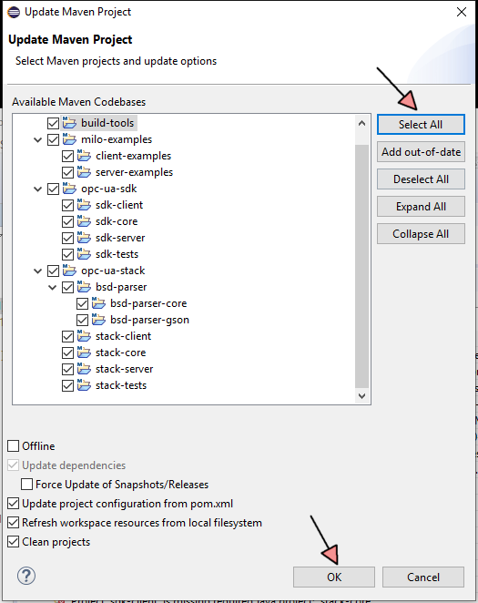Select the stack-tests tree item
This screenshot has height=603, width=478.
(x=121, y=385)
